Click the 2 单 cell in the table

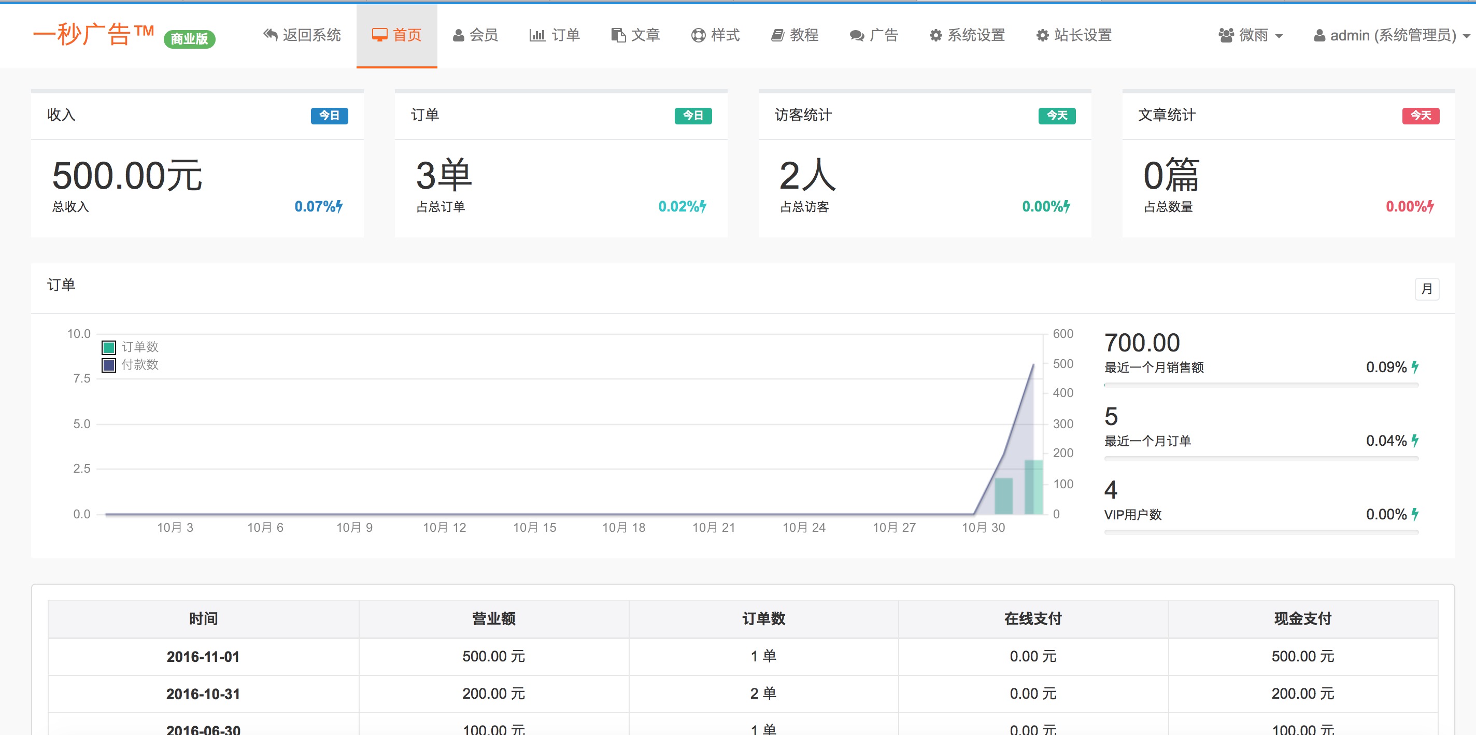pyautogui.click(x=764, y=694)
